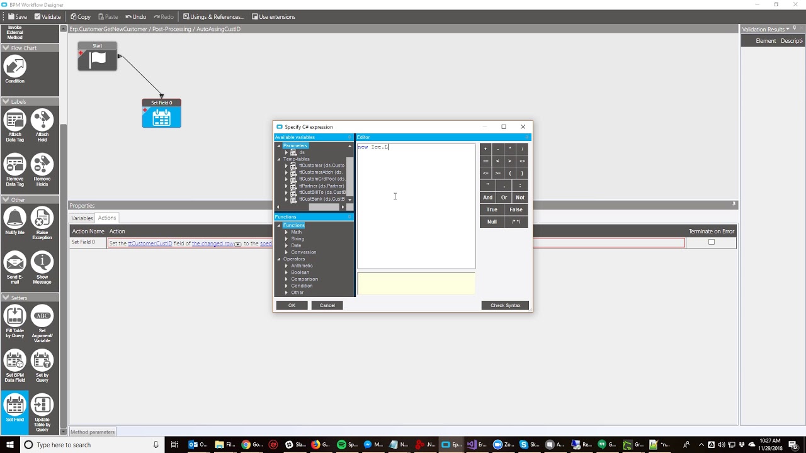Expand the ttCustBillTo temp-table node

coord(287,193)
